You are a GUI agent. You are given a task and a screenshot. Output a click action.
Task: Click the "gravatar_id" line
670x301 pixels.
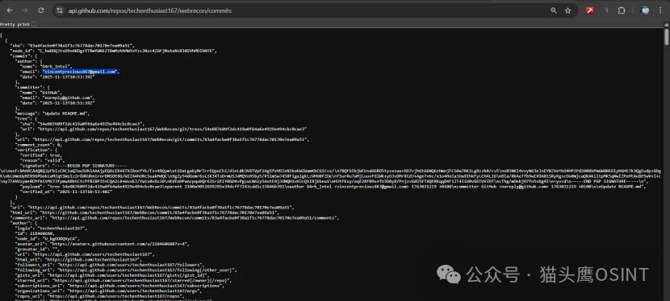pos(37,249)
